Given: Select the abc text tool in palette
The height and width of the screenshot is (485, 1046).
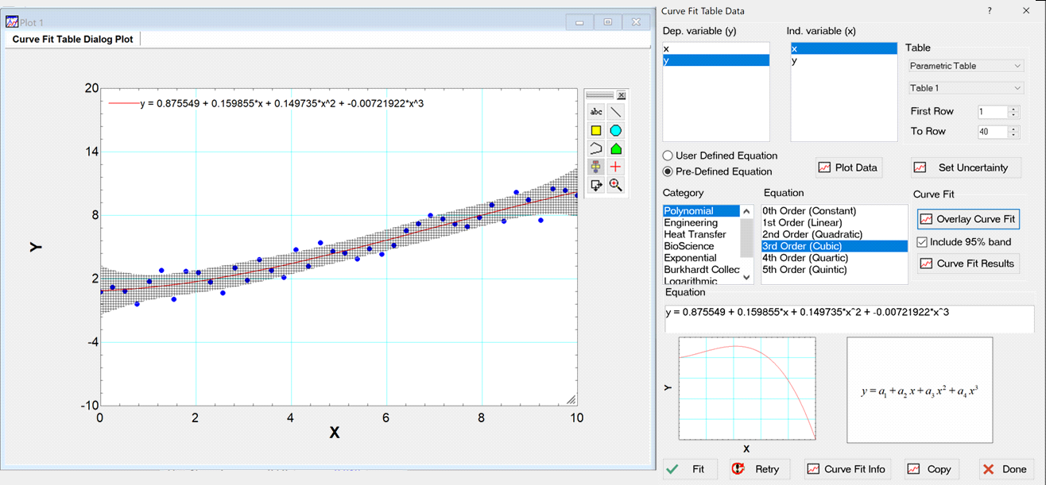Looking at the screenshot, I should click(595, 112).
